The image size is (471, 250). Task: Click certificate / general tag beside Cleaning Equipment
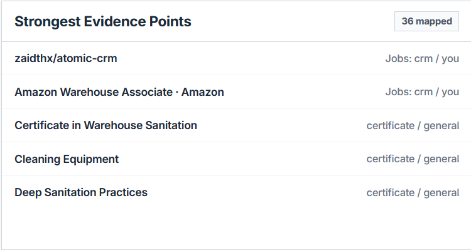click(413, 159)
